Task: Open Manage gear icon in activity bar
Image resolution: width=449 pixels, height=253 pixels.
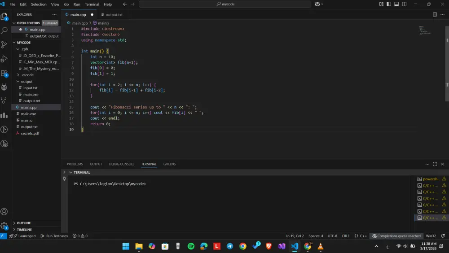Action: tap(4, 226)
